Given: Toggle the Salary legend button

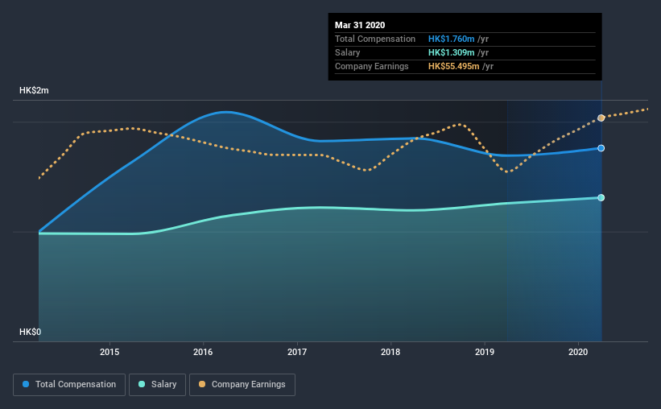Looking at the screenshot, I should pos(157,385).
